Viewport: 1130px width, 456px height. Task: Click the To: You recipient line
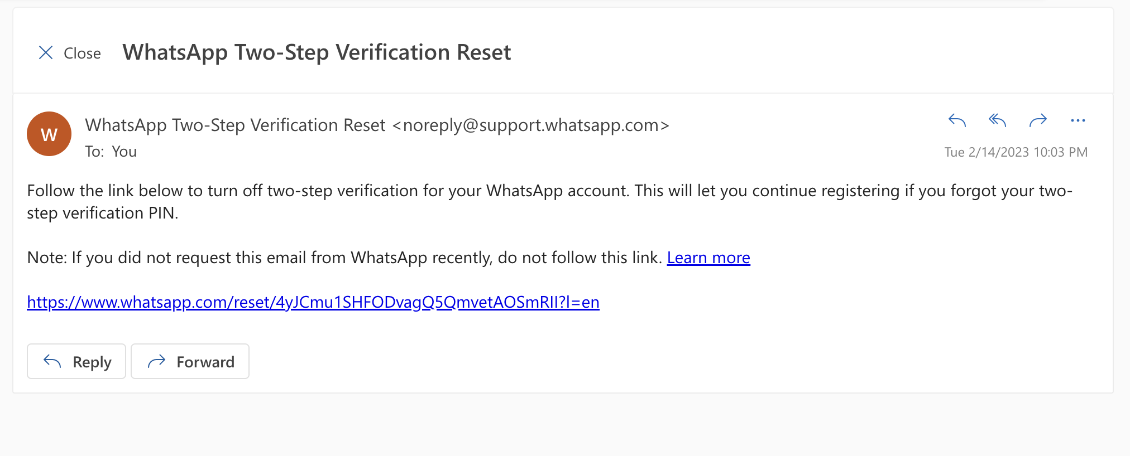(111, 152)
